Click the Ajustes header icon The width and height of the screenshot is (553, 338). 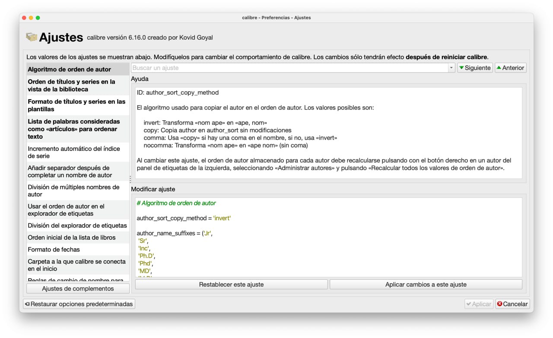pyautogui.click(x=32, y=37)
